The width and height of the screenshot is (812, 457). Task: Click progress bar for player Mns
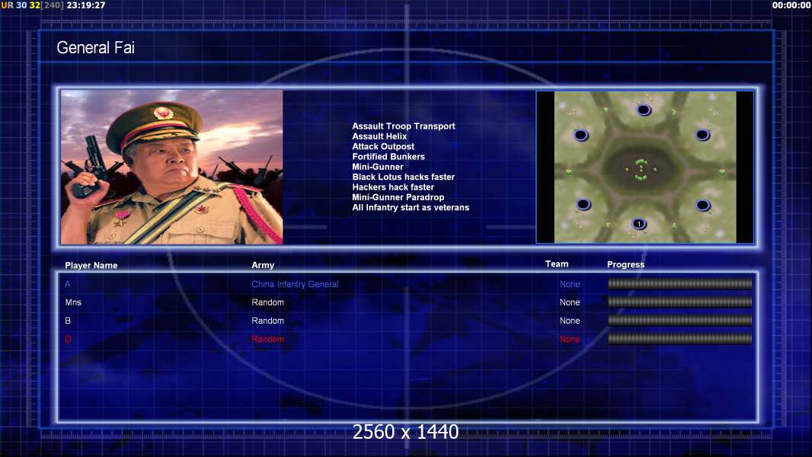(680, 302)
